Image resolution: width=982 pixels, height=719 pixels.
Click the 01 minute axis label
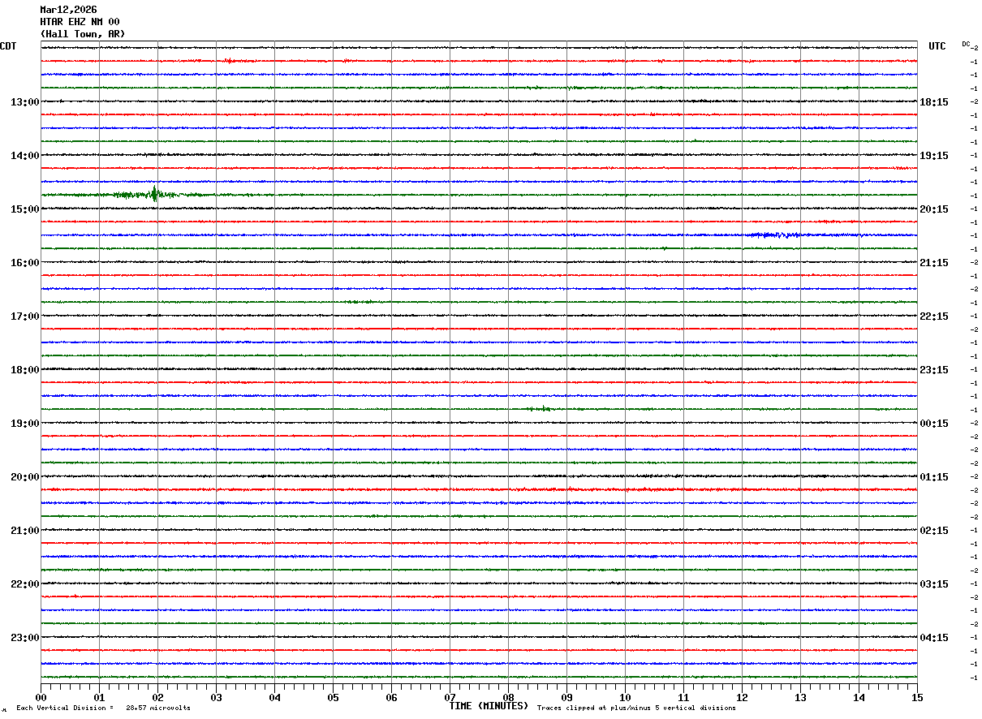[100, 697]
